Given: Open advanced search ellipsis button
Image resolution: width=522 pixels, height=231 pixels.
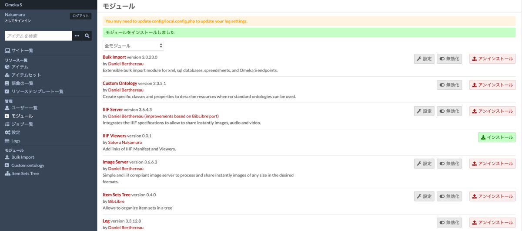Looking at the screenshot, I should pos(77,36).
